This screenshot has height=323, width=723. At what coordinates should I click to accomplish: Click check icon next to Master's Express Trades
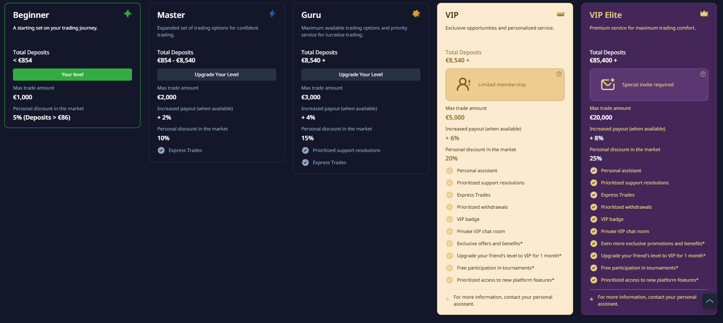click(x=161, y=150)
